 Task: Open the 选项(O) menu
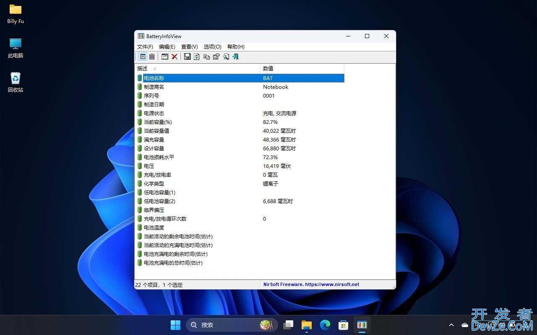213,47
